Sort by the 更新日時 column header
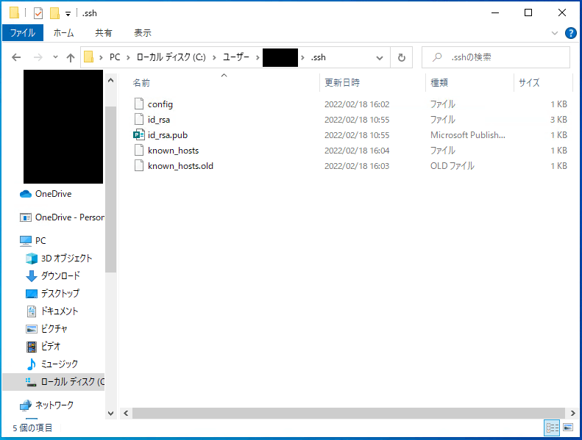 point(342,83)
